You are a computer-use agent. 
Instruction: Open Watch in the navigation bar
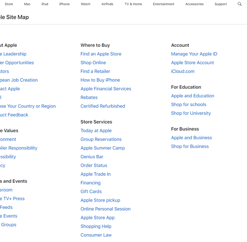tap(86, 4)
